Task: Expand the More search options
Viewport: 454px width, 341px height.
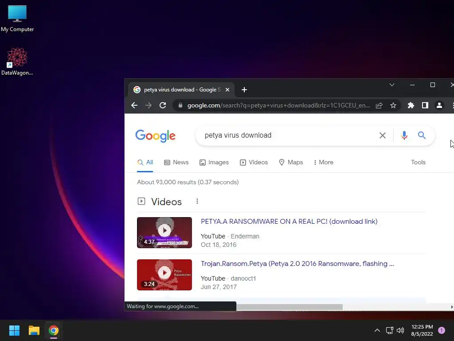Action: click(x=323, y=163)
